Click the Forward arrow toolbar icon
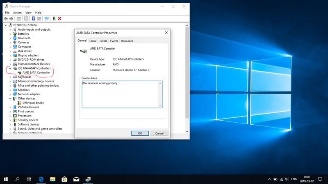This screenshot has height=184, width=328. tap(11, 18)
